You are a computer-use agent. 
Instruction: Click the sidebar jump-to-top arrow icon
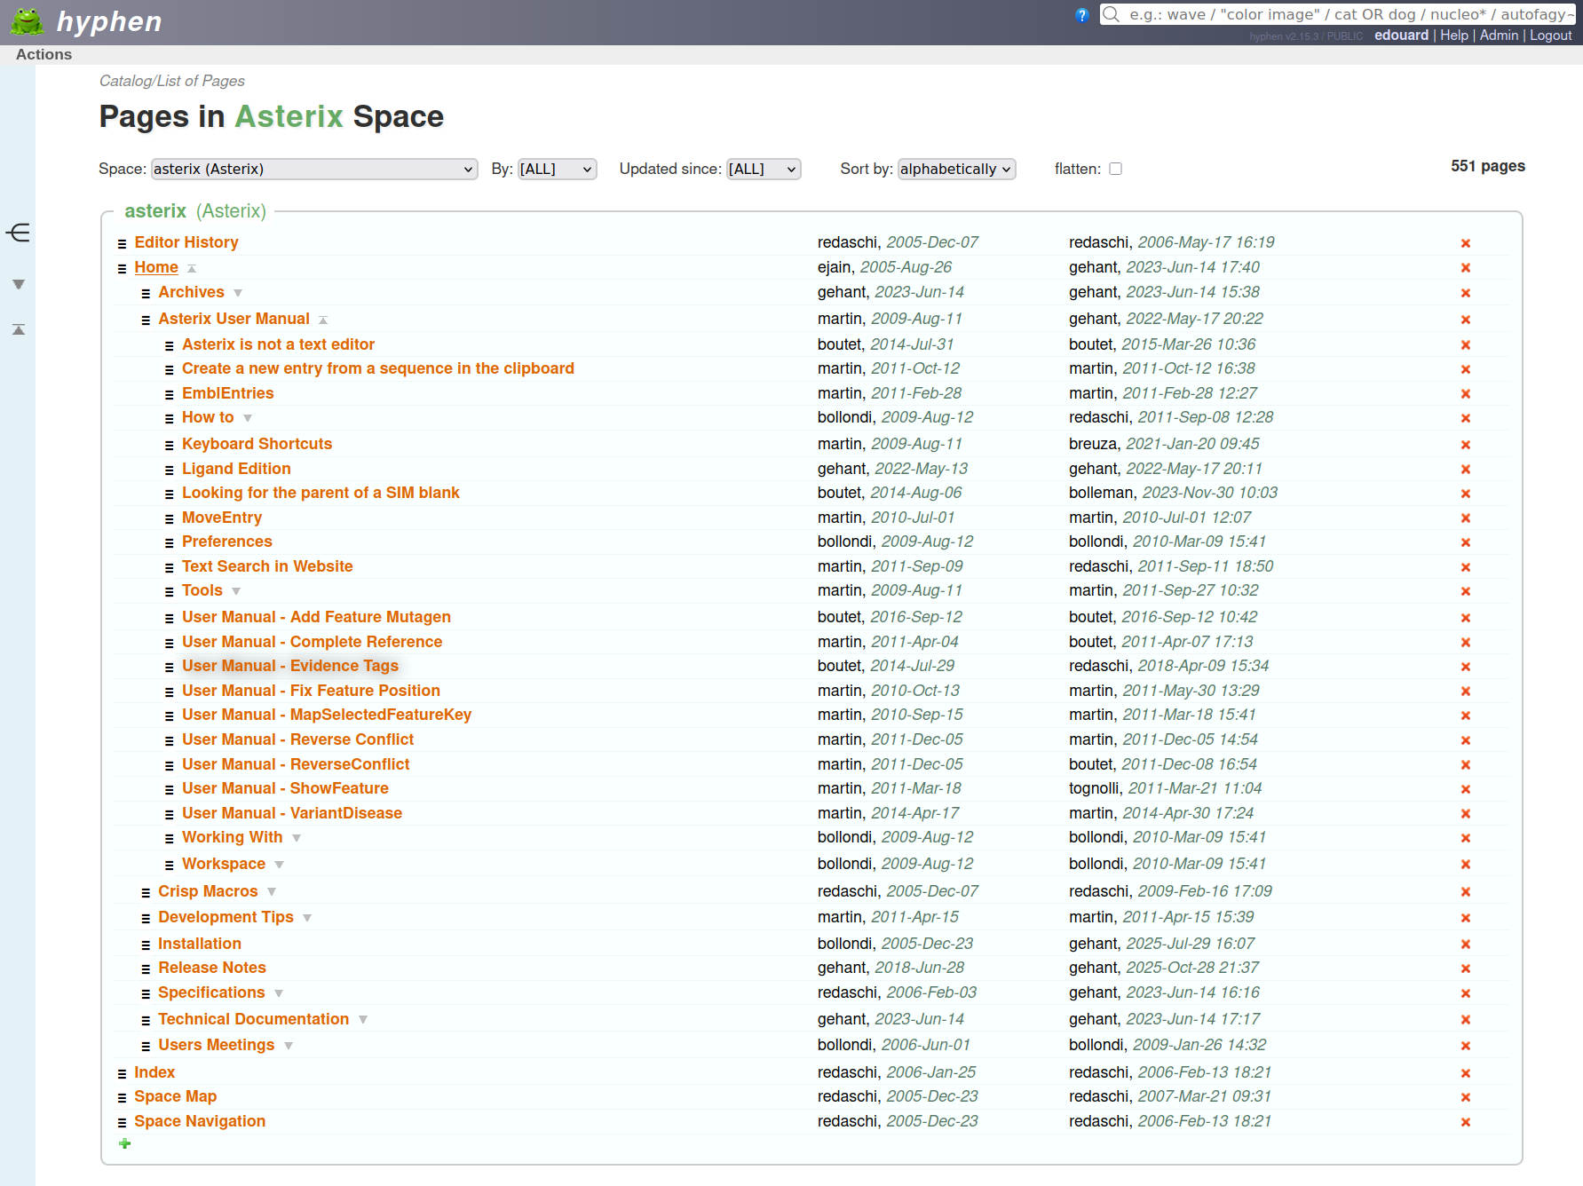[18, 329]
